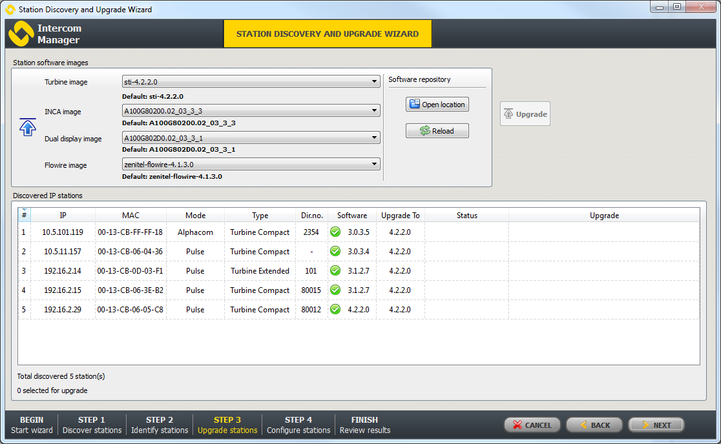Click green checkmark icon for station 10.5.11.157
Image resolution: width=721 pixels, height=444 pixels.
tap(335, 252)
